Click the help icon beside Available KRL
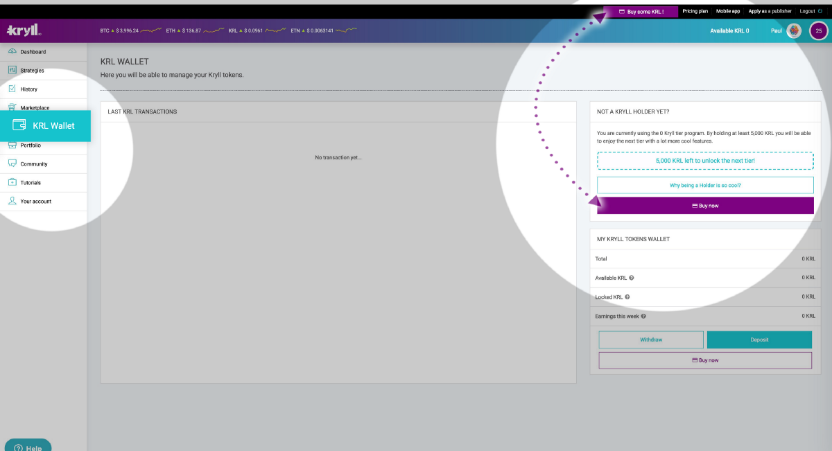832x451 pixels. tap(632, 278)
